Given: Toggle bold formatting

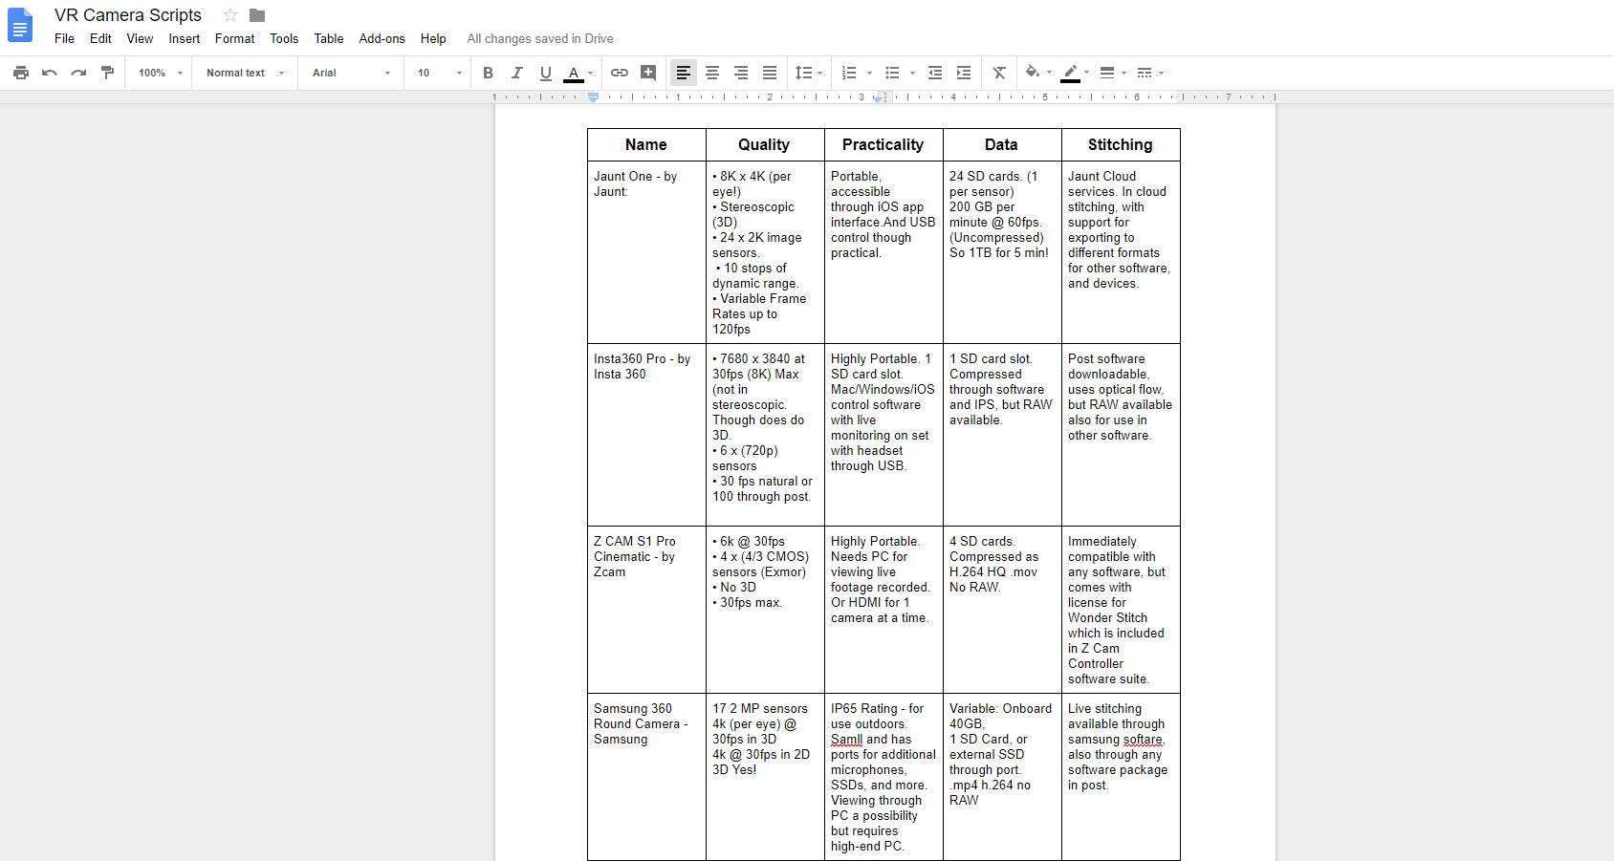Looking at the screenshot, I should (x=488, y=73).
